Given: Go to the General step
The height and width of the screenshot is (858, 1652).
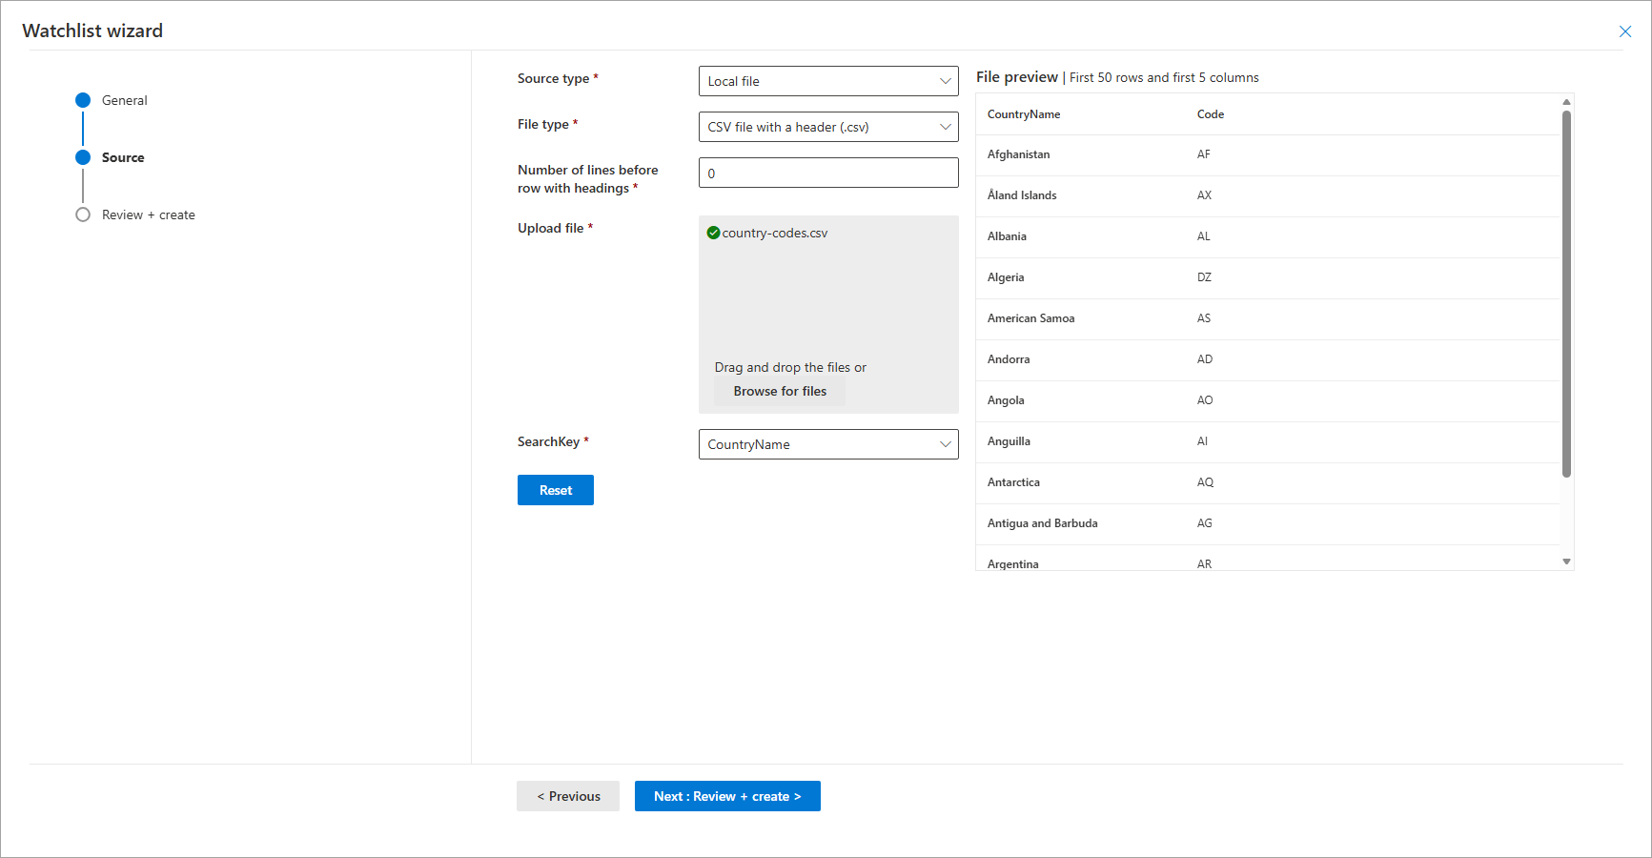Looking at the screenshot, I should point(125,100).
